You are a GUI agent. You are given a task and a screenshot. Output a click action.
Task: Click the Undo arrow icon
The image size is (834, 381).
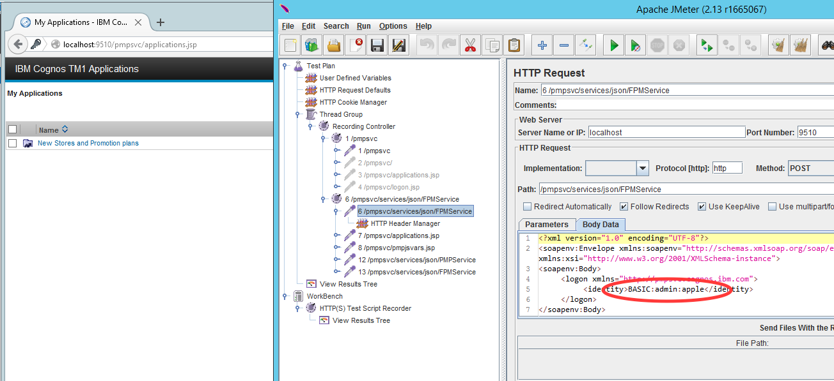pyautogui.click(x=427, y=45)
